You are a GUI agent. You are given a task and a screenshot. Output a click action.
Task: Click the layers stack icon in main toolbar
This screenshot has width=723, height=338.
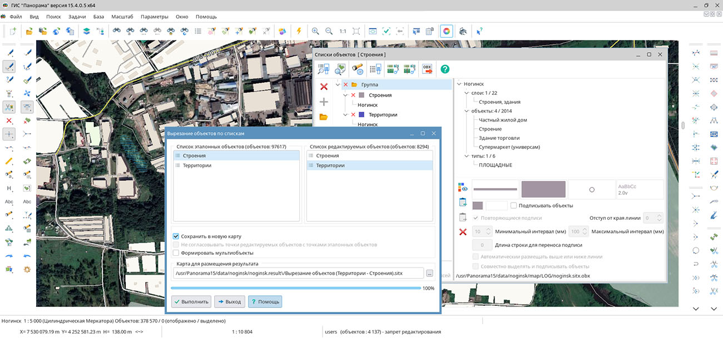87,32
